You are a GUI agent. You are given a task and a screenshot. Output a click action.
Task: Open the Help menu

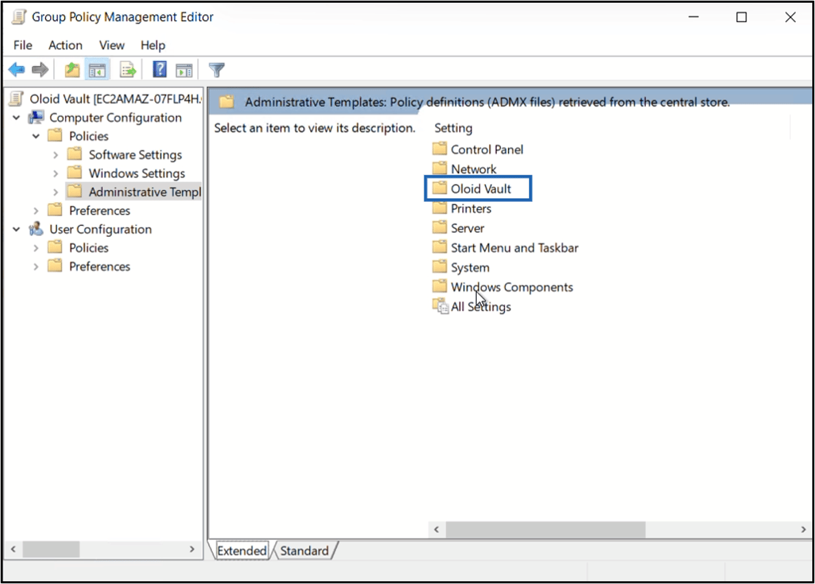[153, 45]
